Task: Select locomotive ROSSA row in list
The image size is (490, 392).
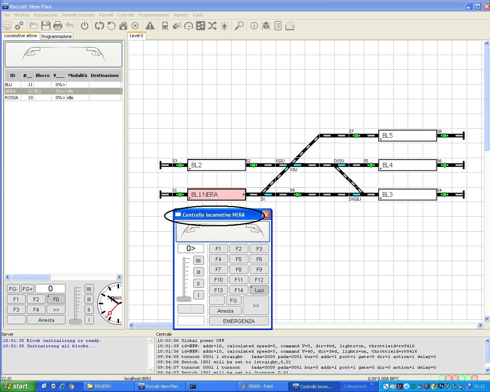Action: [x=64, y=98]
